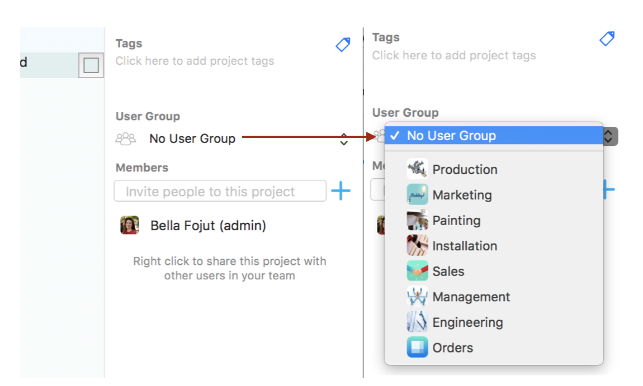Open the No User Group dropdown

click(192, 138)
